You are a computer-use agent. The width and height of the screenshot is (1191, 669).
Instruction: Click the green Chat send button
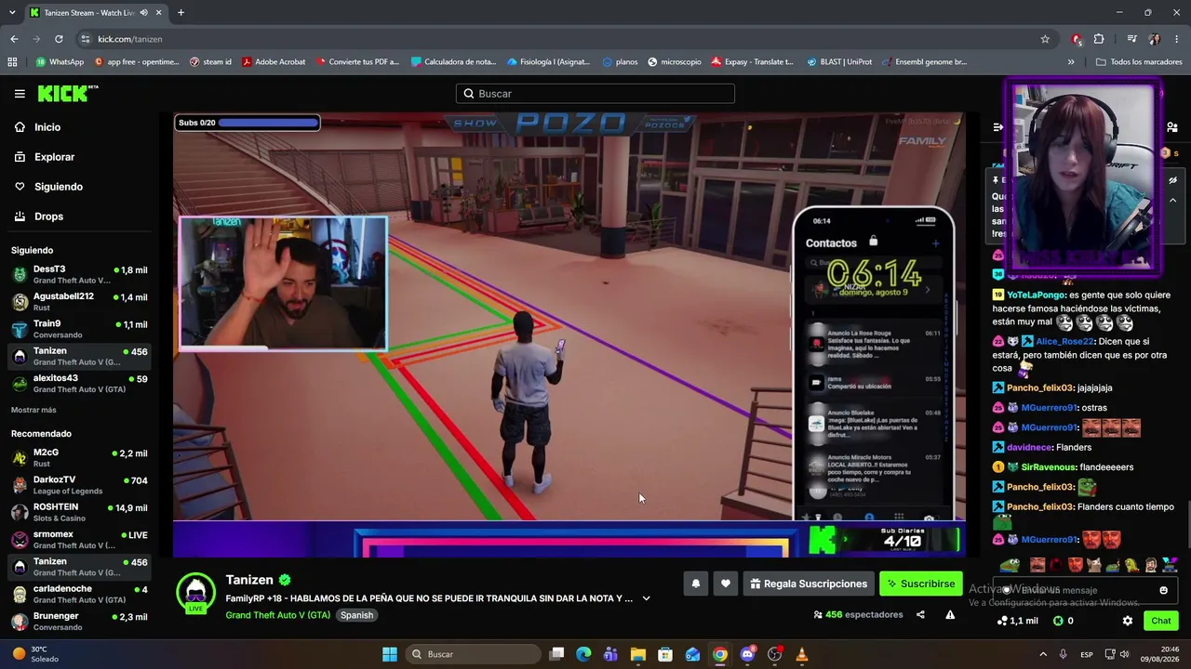(x=1160, y=621)
